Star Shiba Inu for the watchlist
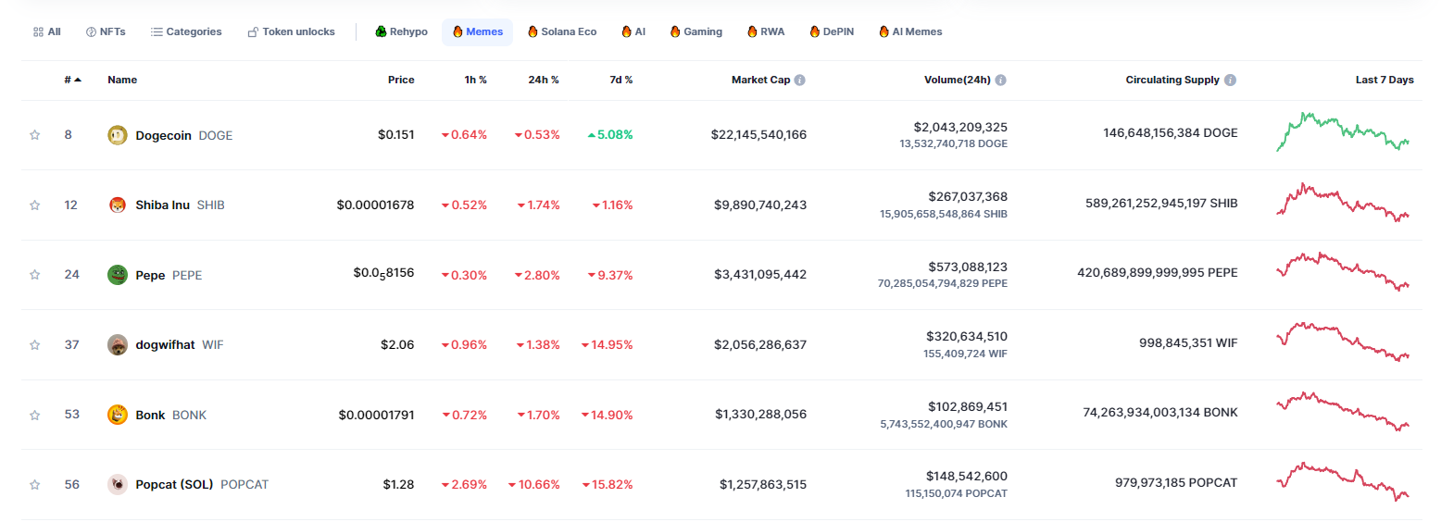Image resolution: width=1441 pixels, height=522 pixels. pyautogui.click(x=35, y=205)
